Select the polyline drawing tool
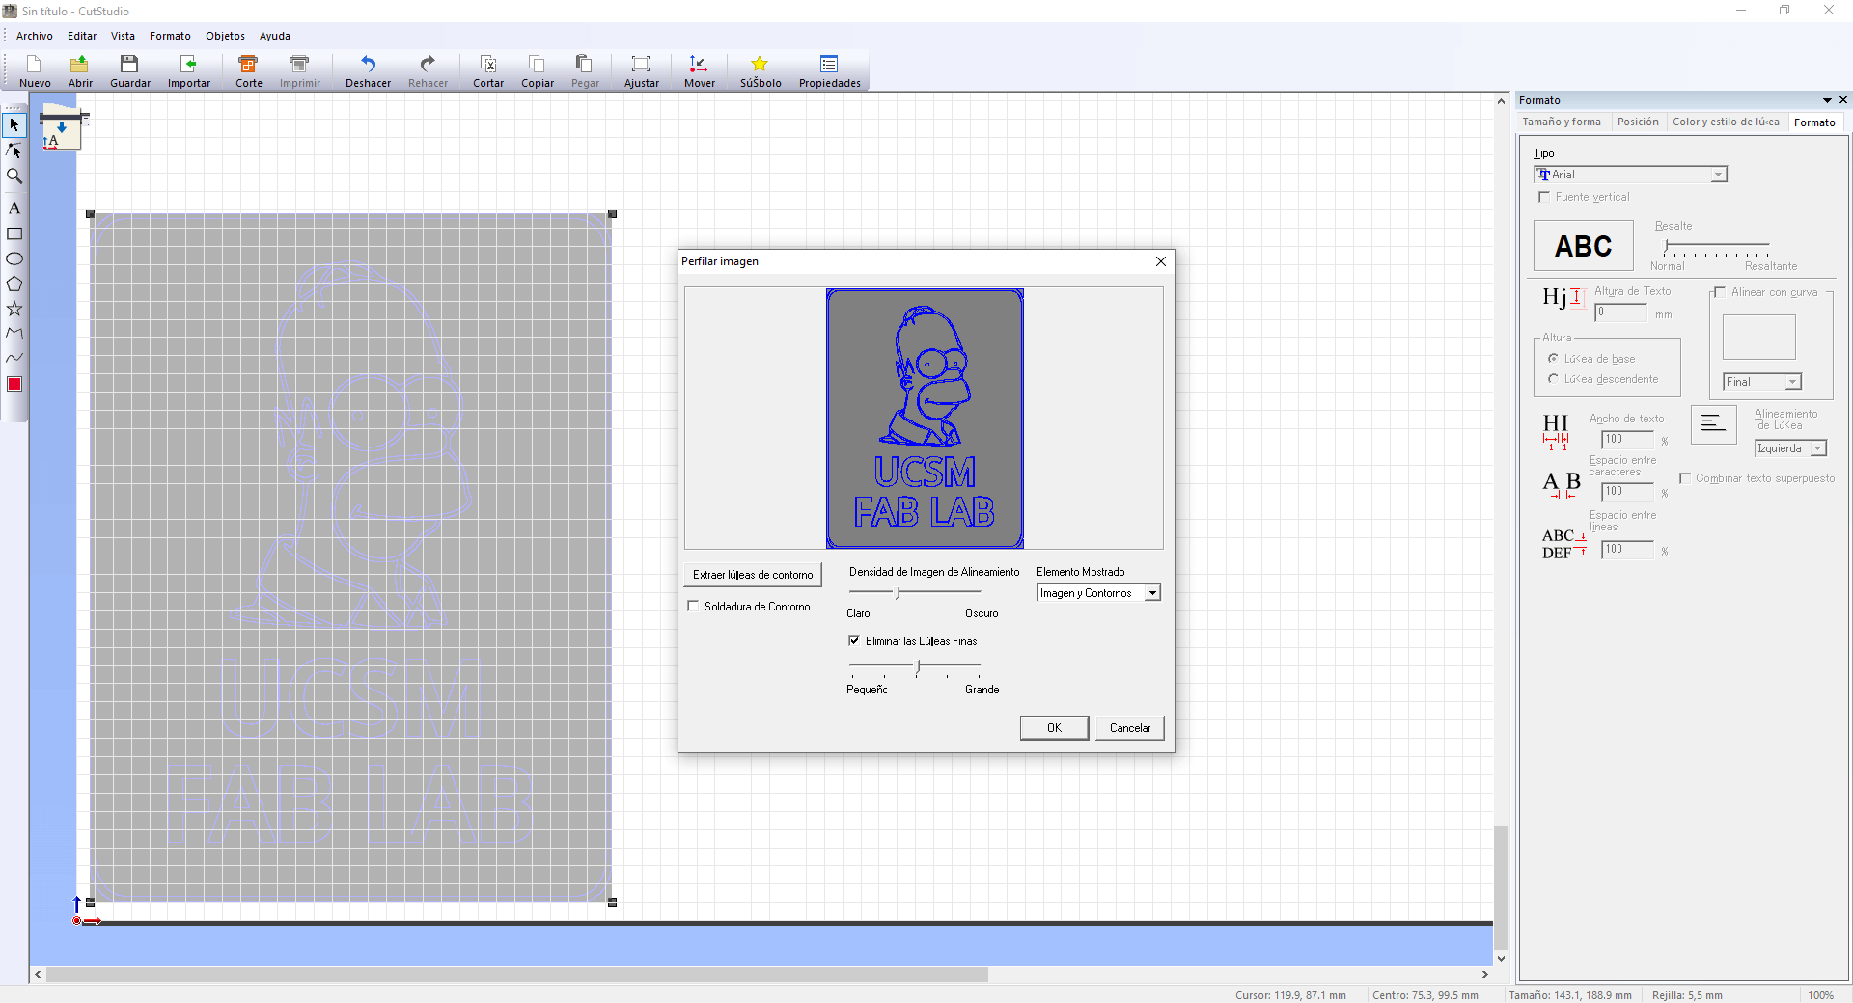 14,334
